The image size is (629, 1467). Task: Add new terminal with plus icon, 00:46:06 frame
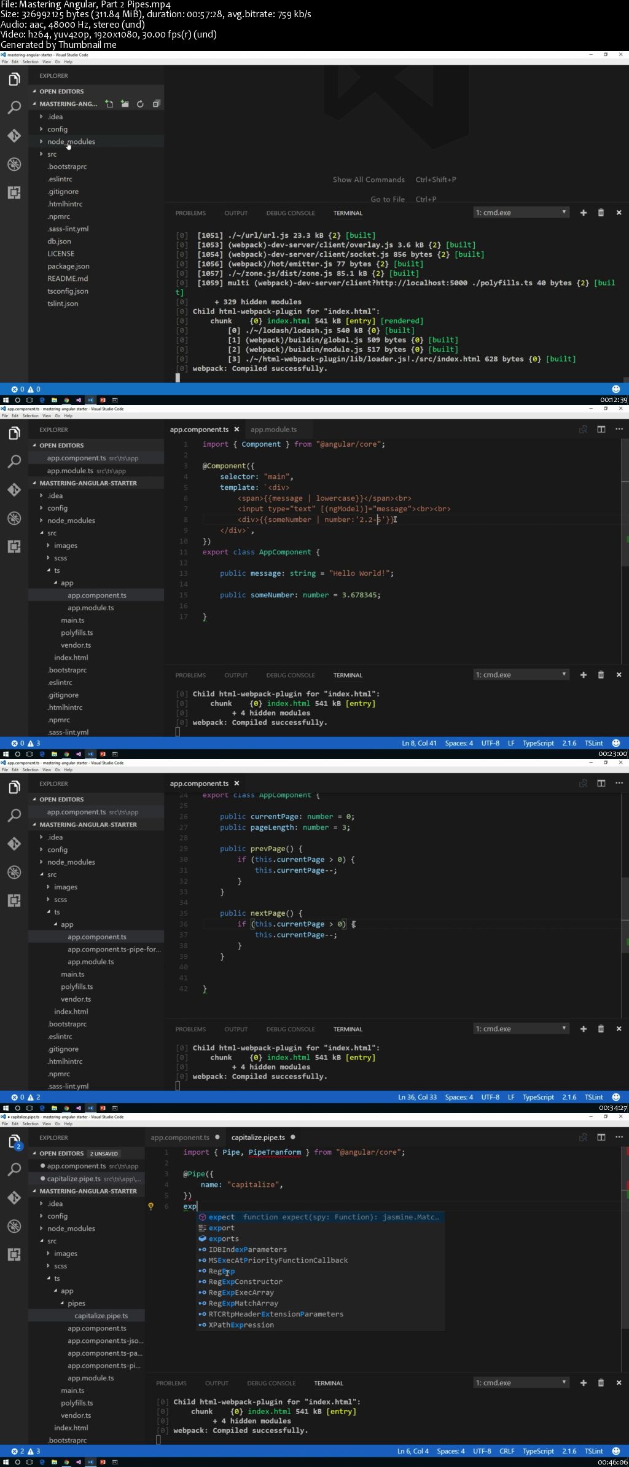(583, 1383)
